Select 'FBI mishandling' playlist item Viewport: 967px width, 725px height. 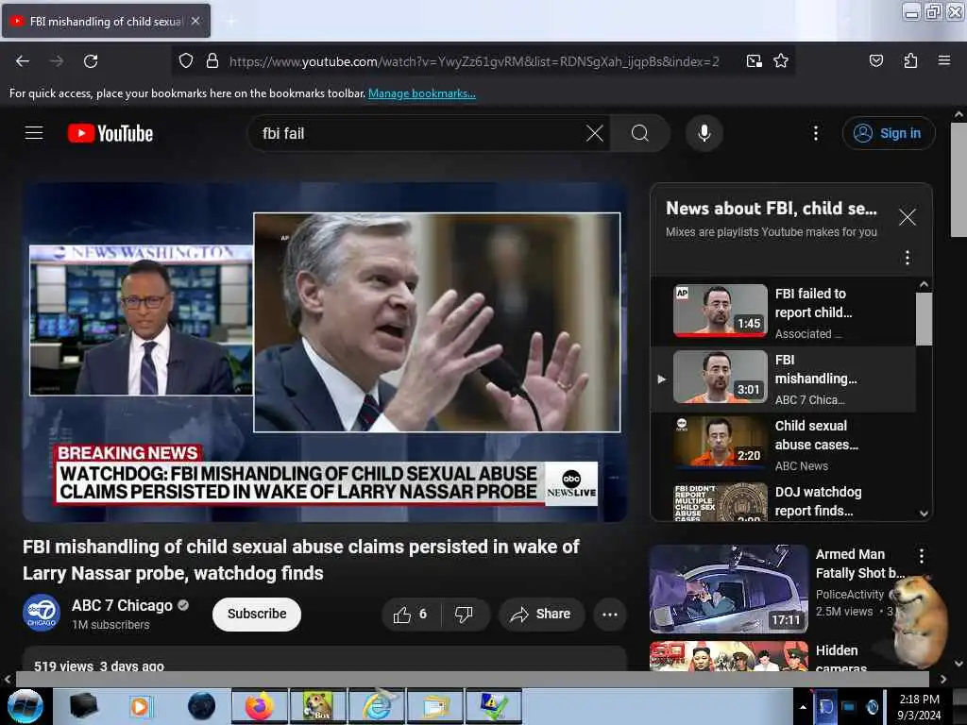click(x=783, y=378)
